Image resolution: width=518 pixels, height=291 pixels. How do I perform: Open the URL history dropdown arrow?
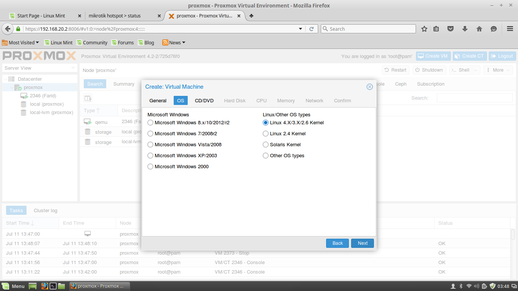(x=301, y=29)
